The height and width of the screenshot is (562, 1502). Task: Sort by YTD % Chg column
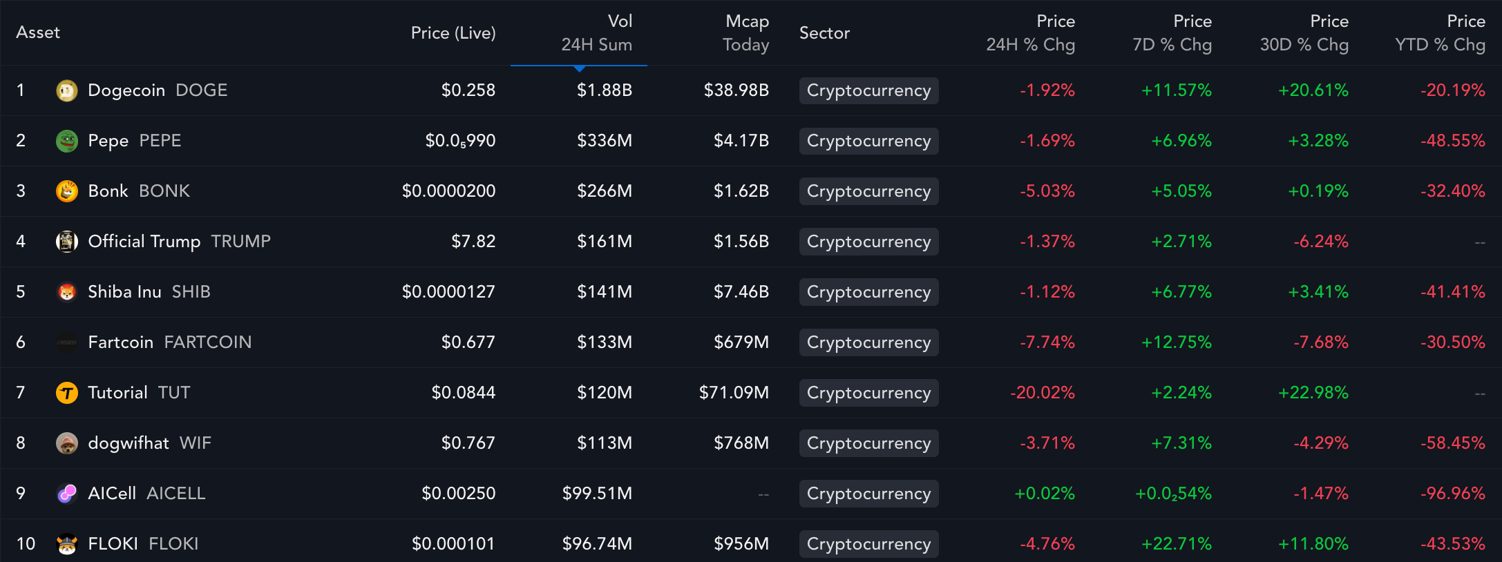[1438, 32]
